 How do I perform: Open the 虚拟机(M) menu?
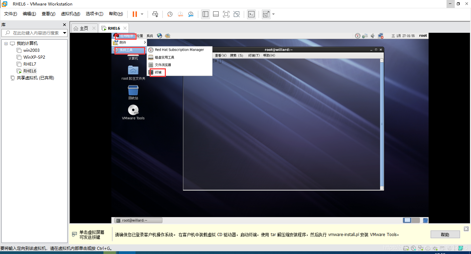[x=70, y=14]
